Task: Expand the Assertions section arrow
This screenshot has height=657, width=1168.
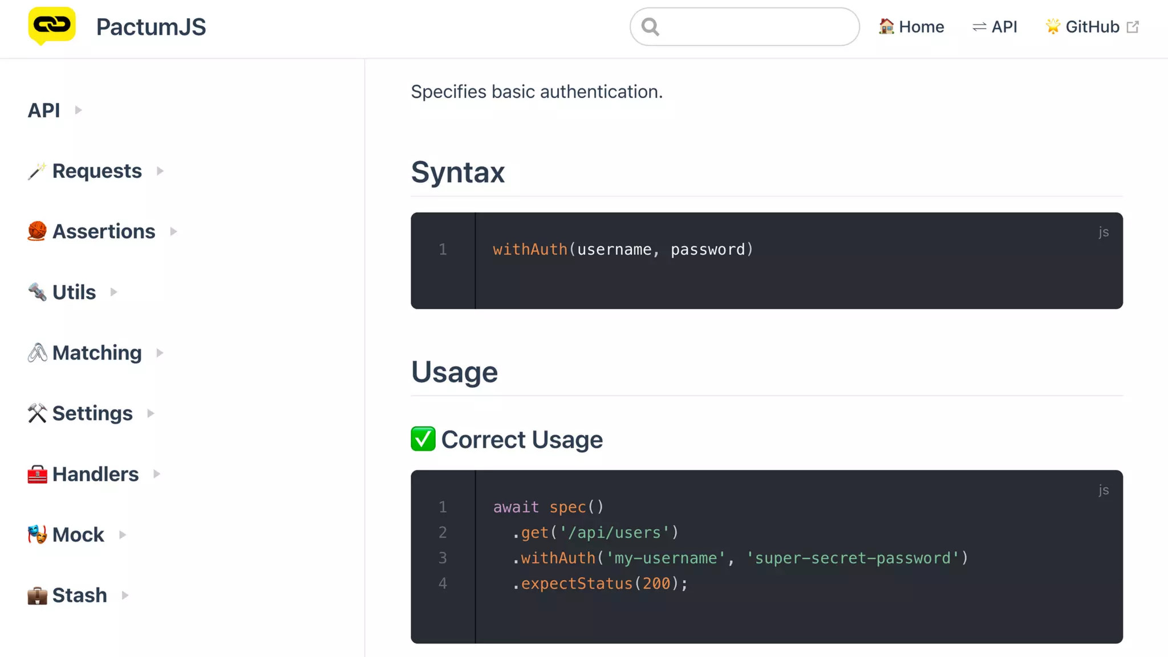Action: pos(174,232)
